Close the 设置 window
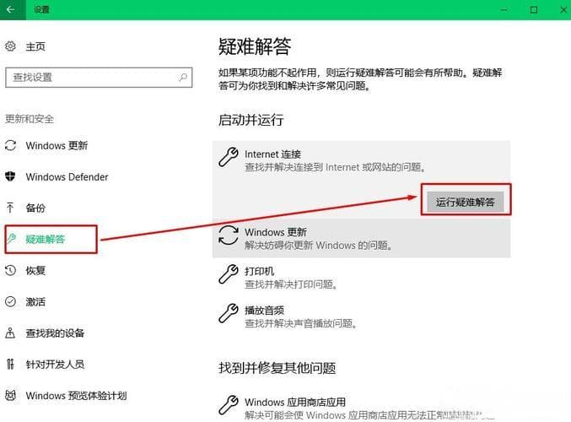The width and height of the screenshot is (571, 422). [563, 10]
